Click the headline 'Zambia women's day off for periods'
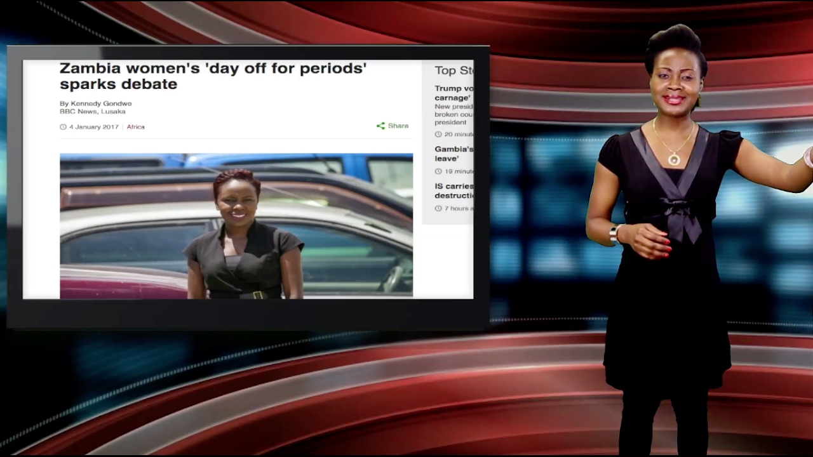This screenshot has width=813, height=457. [213, 76]
